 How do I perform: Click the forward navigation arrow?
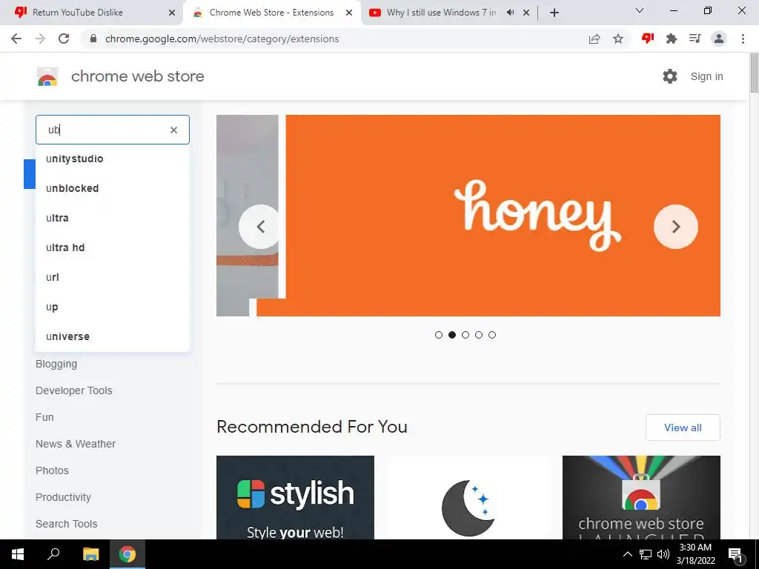point(40,39)
